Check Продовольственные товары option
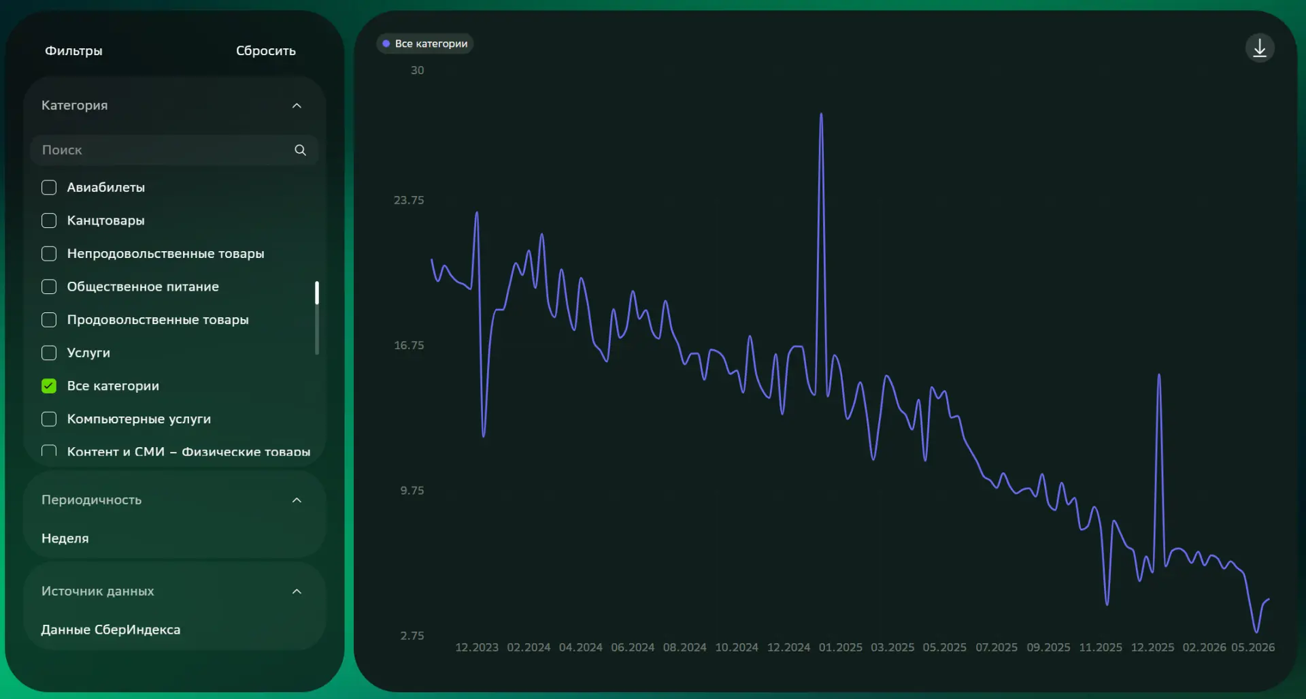The height and width of the screenshot is (699, 1306). (x=49, y=320)
